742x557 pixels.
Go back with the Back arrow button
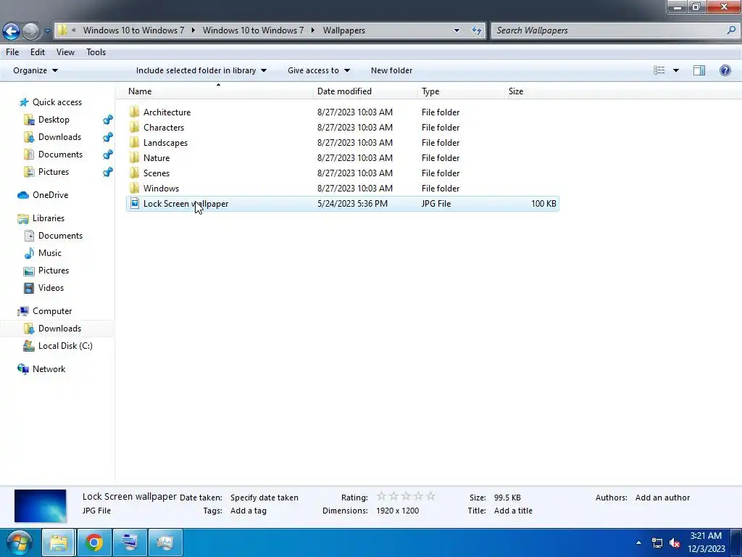[x=12, y=31]
